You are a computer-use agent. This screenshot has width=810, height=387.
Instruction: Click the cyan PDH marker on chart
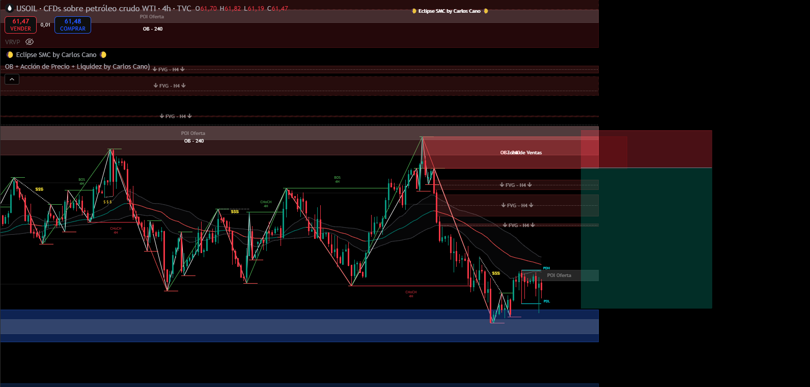(x=546, y=268)
